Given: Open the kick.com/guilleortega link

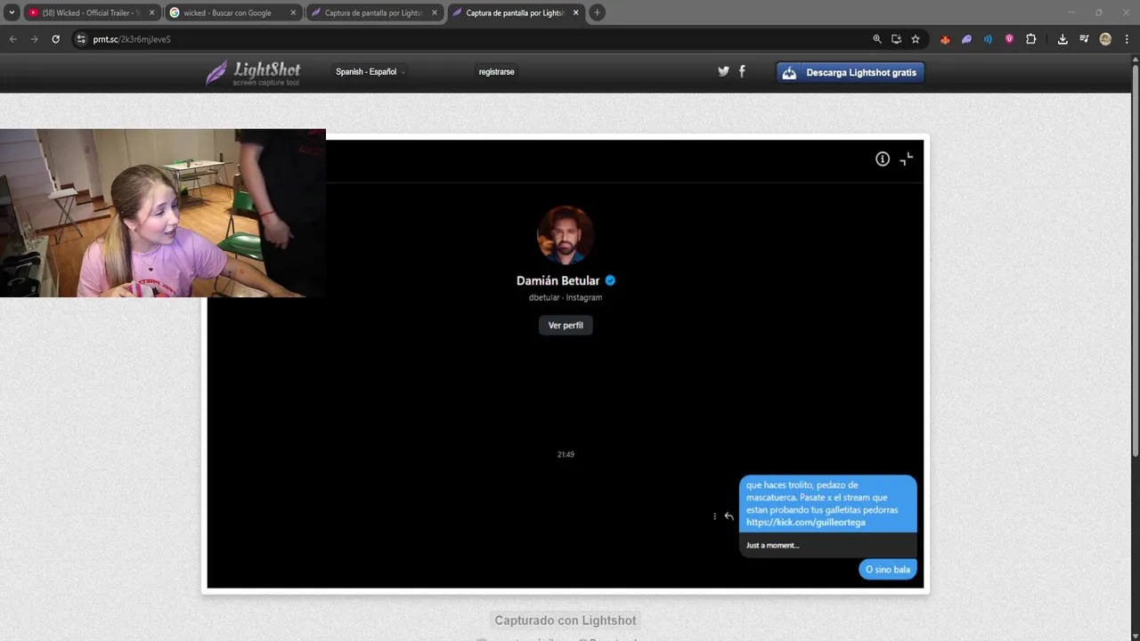Looking at the screenshot, I should click(x=806, y=523).
